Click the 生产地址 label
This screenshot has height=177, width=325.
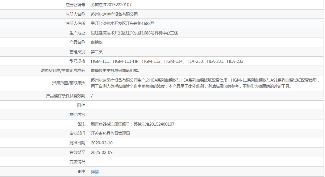tap(77, 33)
